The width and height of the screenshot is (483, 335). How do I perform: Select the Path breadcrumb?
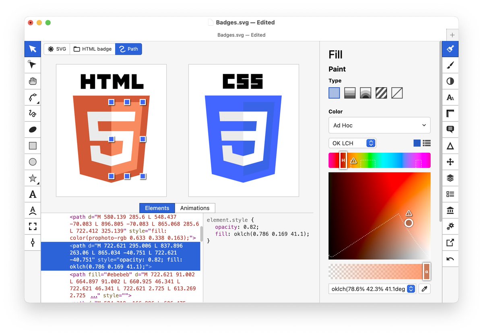129,49
